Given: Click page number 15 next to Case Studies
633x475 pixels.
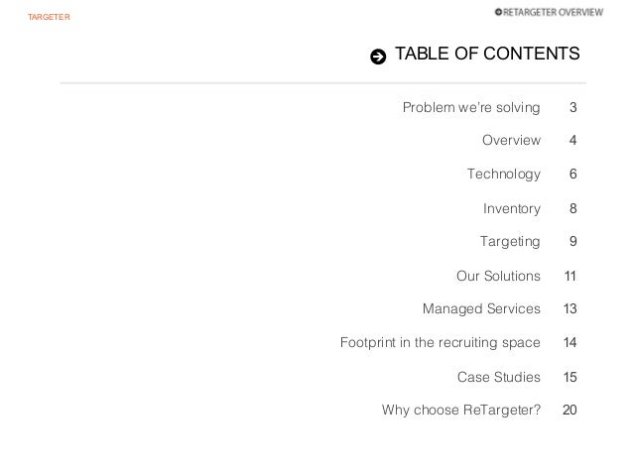Looking at the screenshot, I should (570, 377).
